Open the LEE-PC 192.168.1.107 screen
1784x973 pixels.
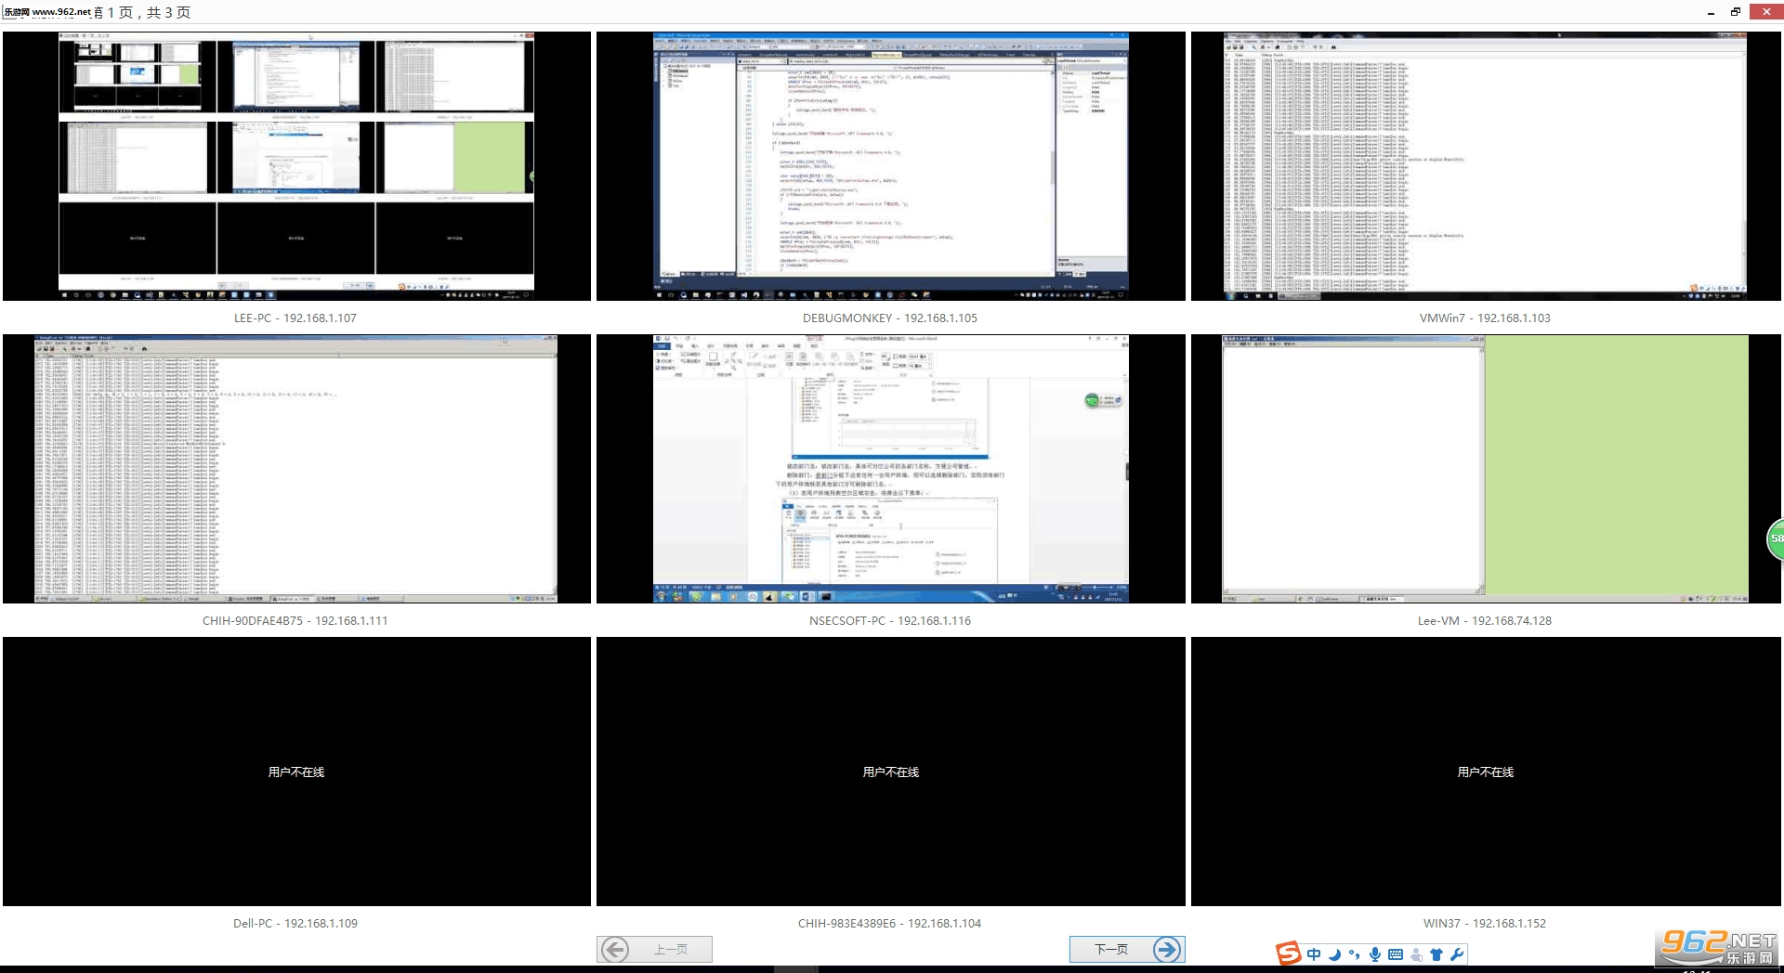[x=296, y=166]
